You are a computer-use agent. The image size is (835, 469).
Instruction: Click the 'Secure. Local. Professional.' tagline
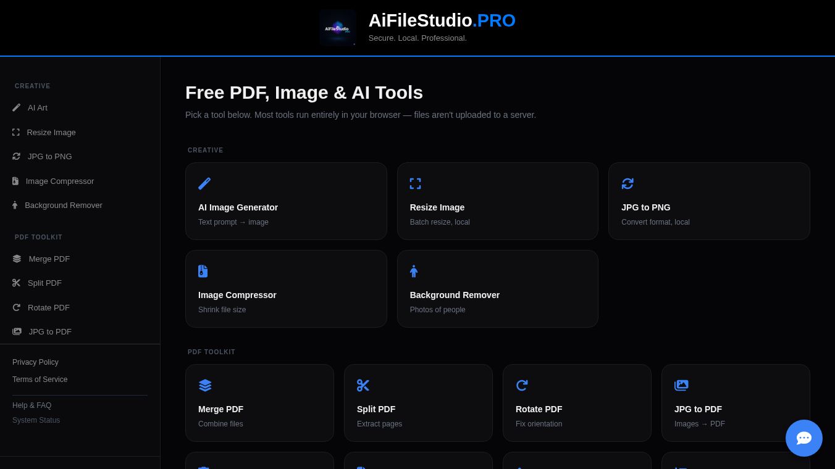417,38
